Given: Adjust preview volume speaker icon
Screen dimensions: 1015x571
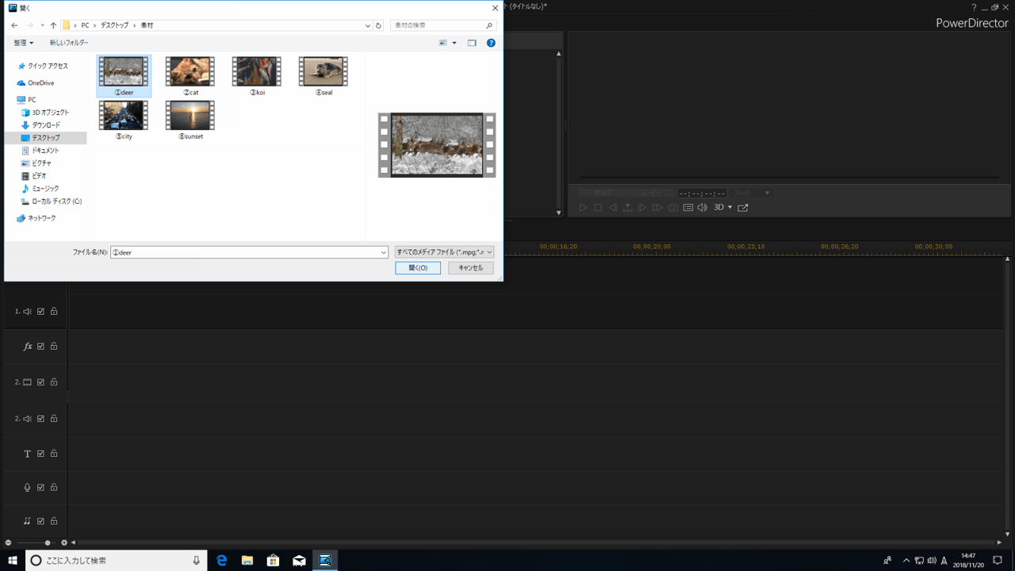Looking at the screenshot, I should pyautogui.click(x=703, y=208).
